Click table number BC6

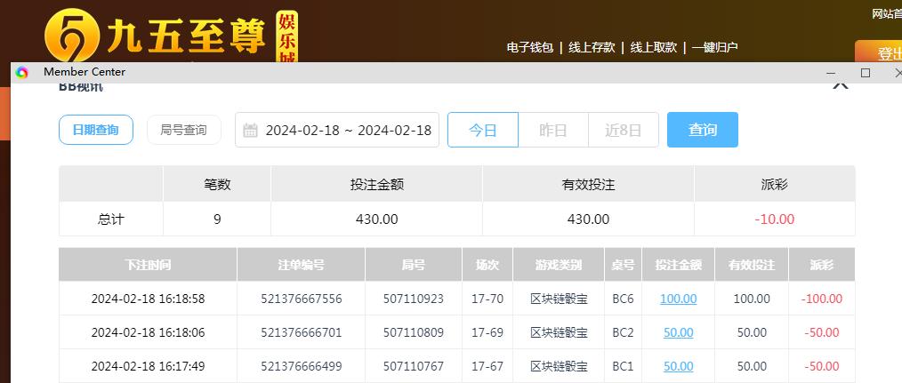623,299
